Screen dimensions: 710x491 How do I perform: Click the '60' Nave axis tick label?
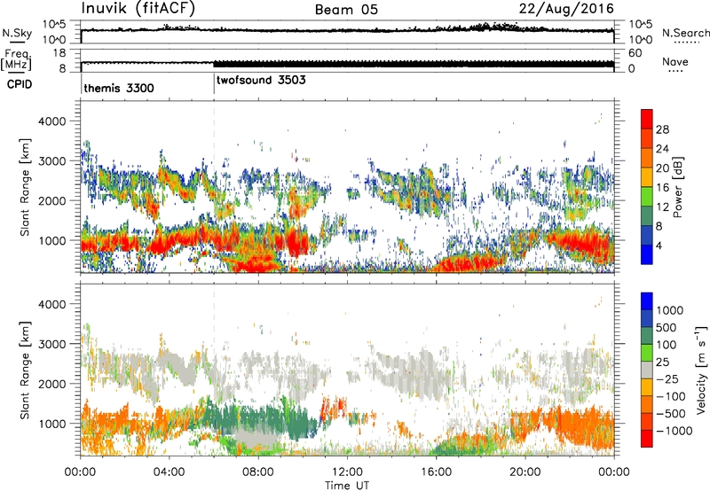coord(635,53)
